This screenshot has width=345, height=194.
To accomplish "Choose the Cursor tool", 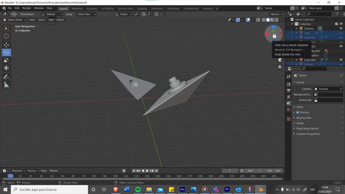I will pyautogui.click(x=6, y=36).
